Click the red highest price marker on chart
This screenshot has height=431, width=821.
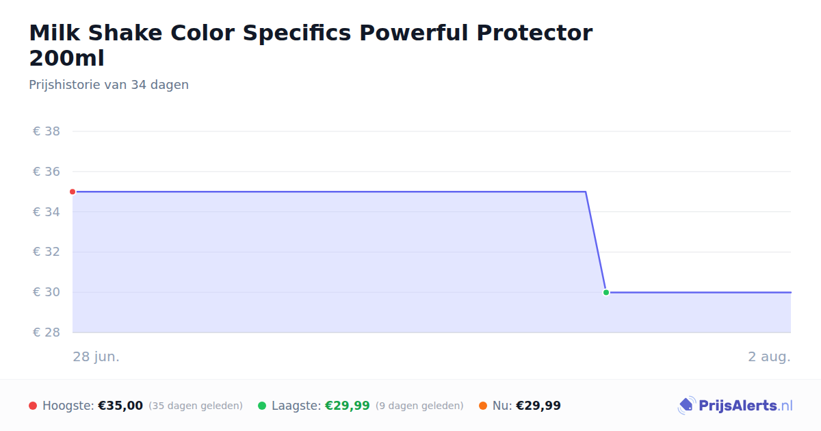(73, 192)
